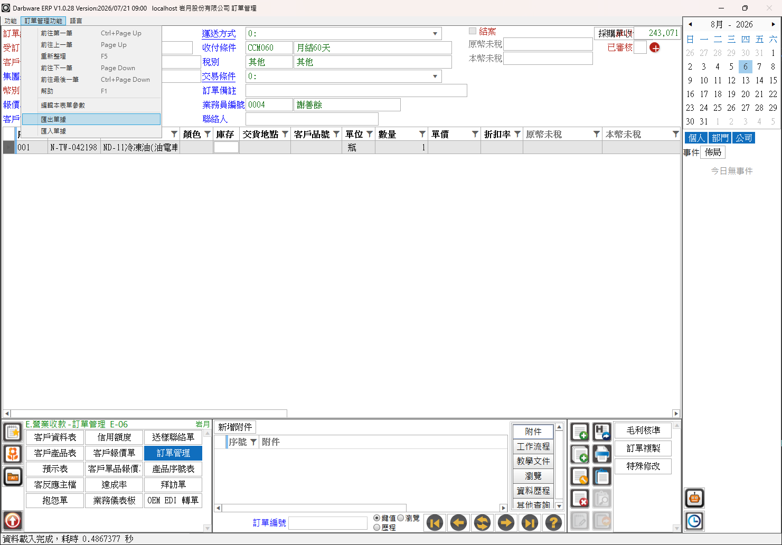Click the 特殊修改 button
782x545 pixels.
(x=643, y=466)
